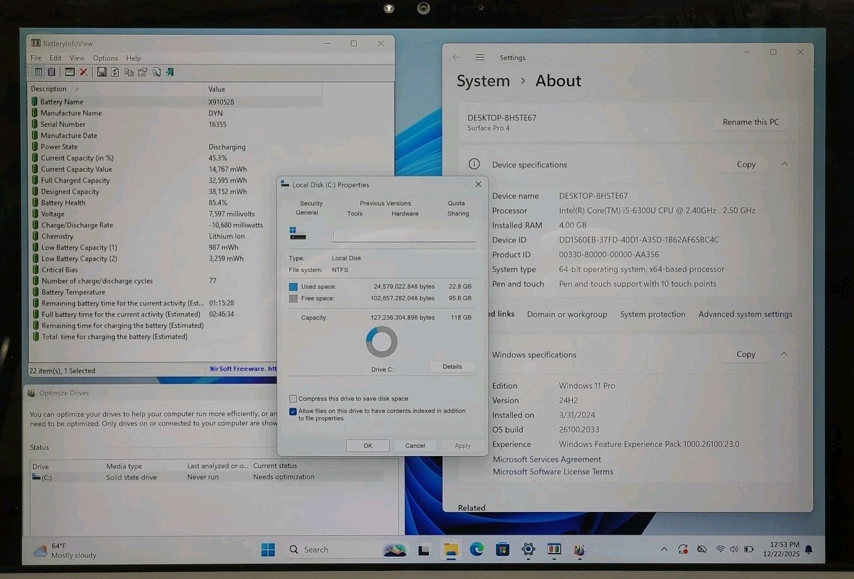
Task: Switch to the Tools tab in disk properties
Action: coord(355,214)
